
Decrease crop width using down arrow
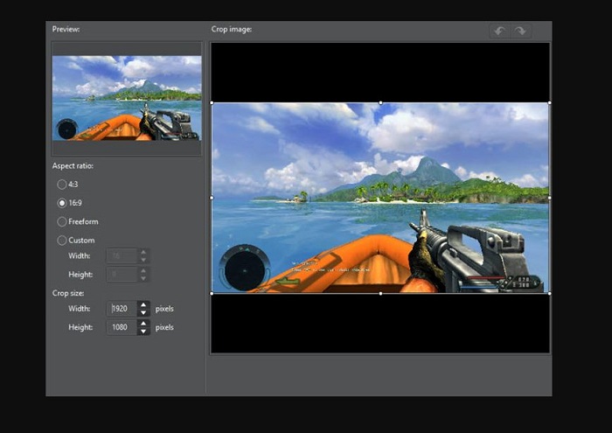(x=143, y=312)
